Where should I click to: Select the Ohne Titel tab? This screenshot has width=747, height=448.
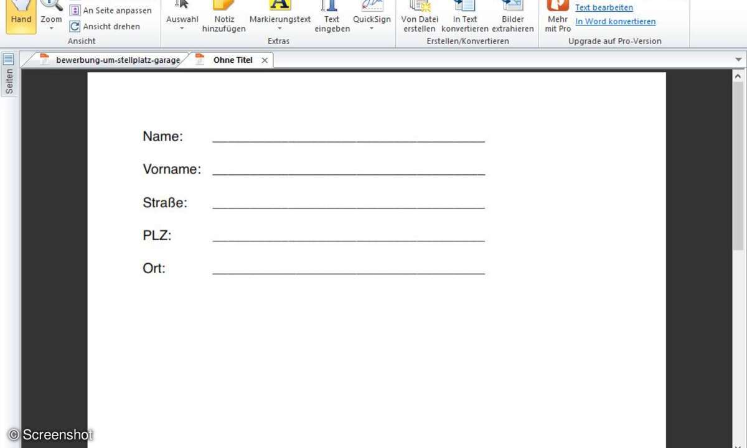[233, 60]
